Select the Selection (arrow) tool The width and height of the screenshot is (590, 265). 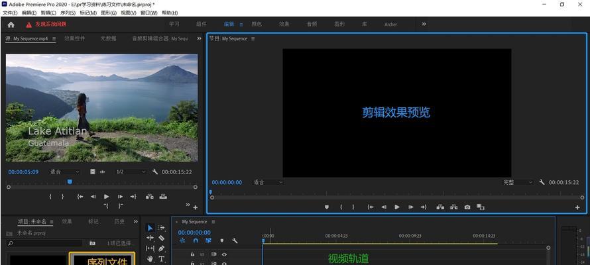tap(150, 228)
